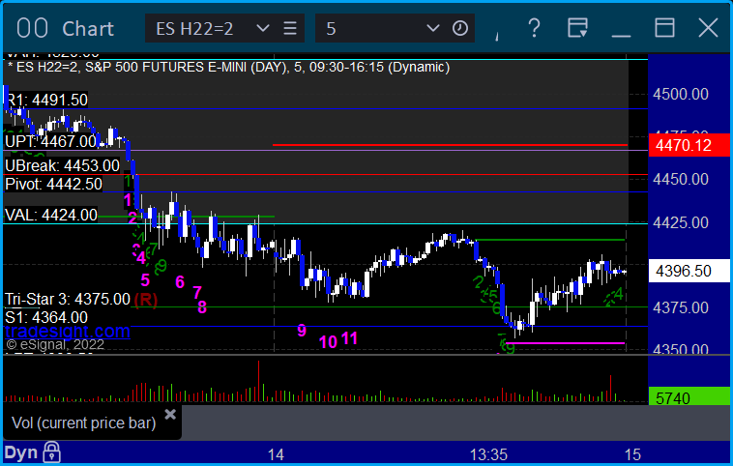Open the symbol list menu icon
The image size is (733, 466).
(290, 28)
